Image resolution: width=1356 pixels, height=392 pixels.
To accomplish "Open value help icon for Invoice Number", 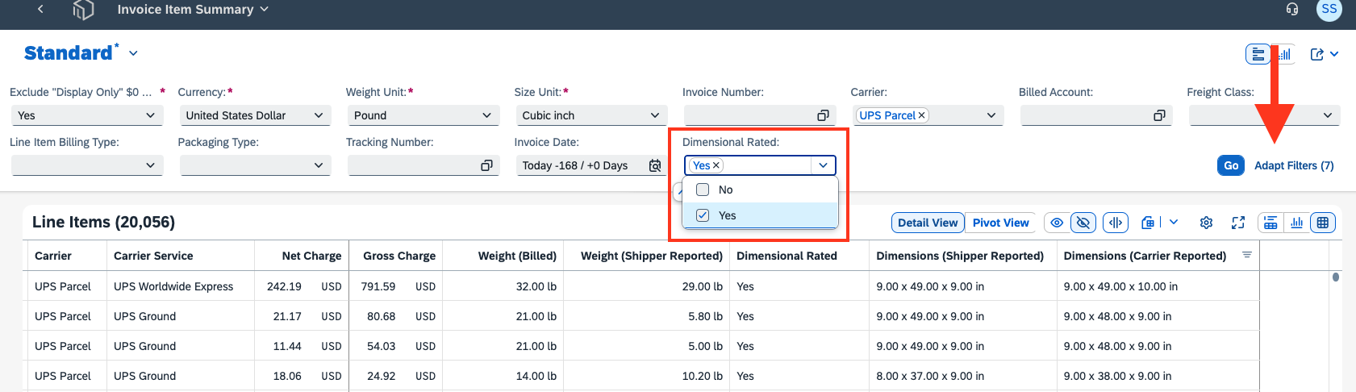I will 823,115.
